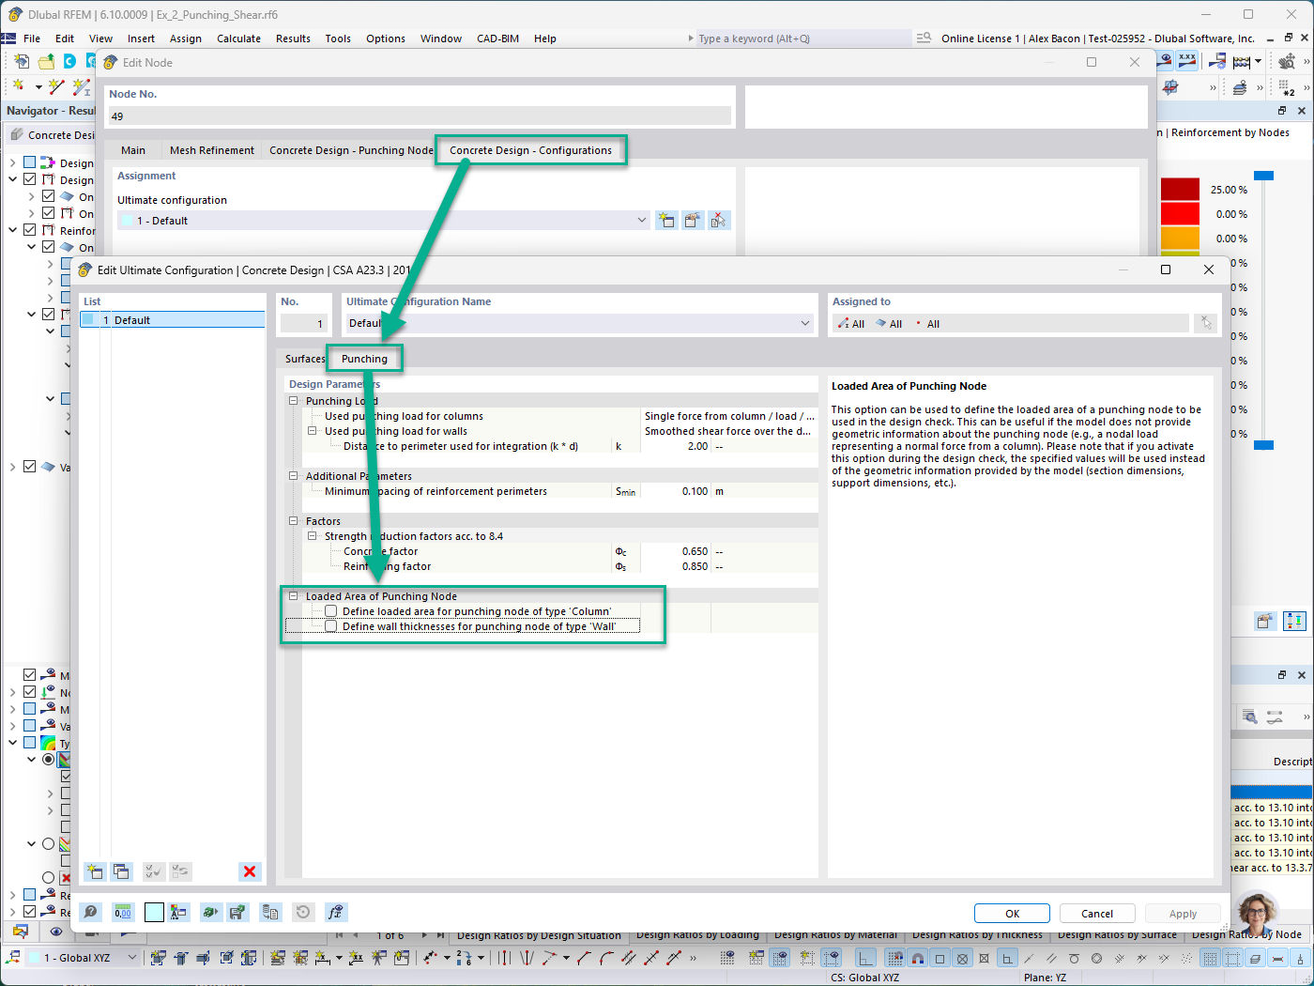Open the help comment tool in the dialog
Screen dimensions: 1314x986
point(90,912)
